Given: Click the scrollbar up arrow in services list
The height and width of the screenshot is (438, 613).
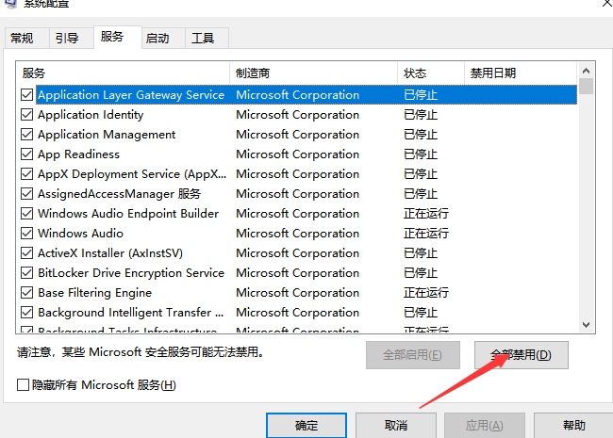Looking at the screenshot, I should point(587,71).
